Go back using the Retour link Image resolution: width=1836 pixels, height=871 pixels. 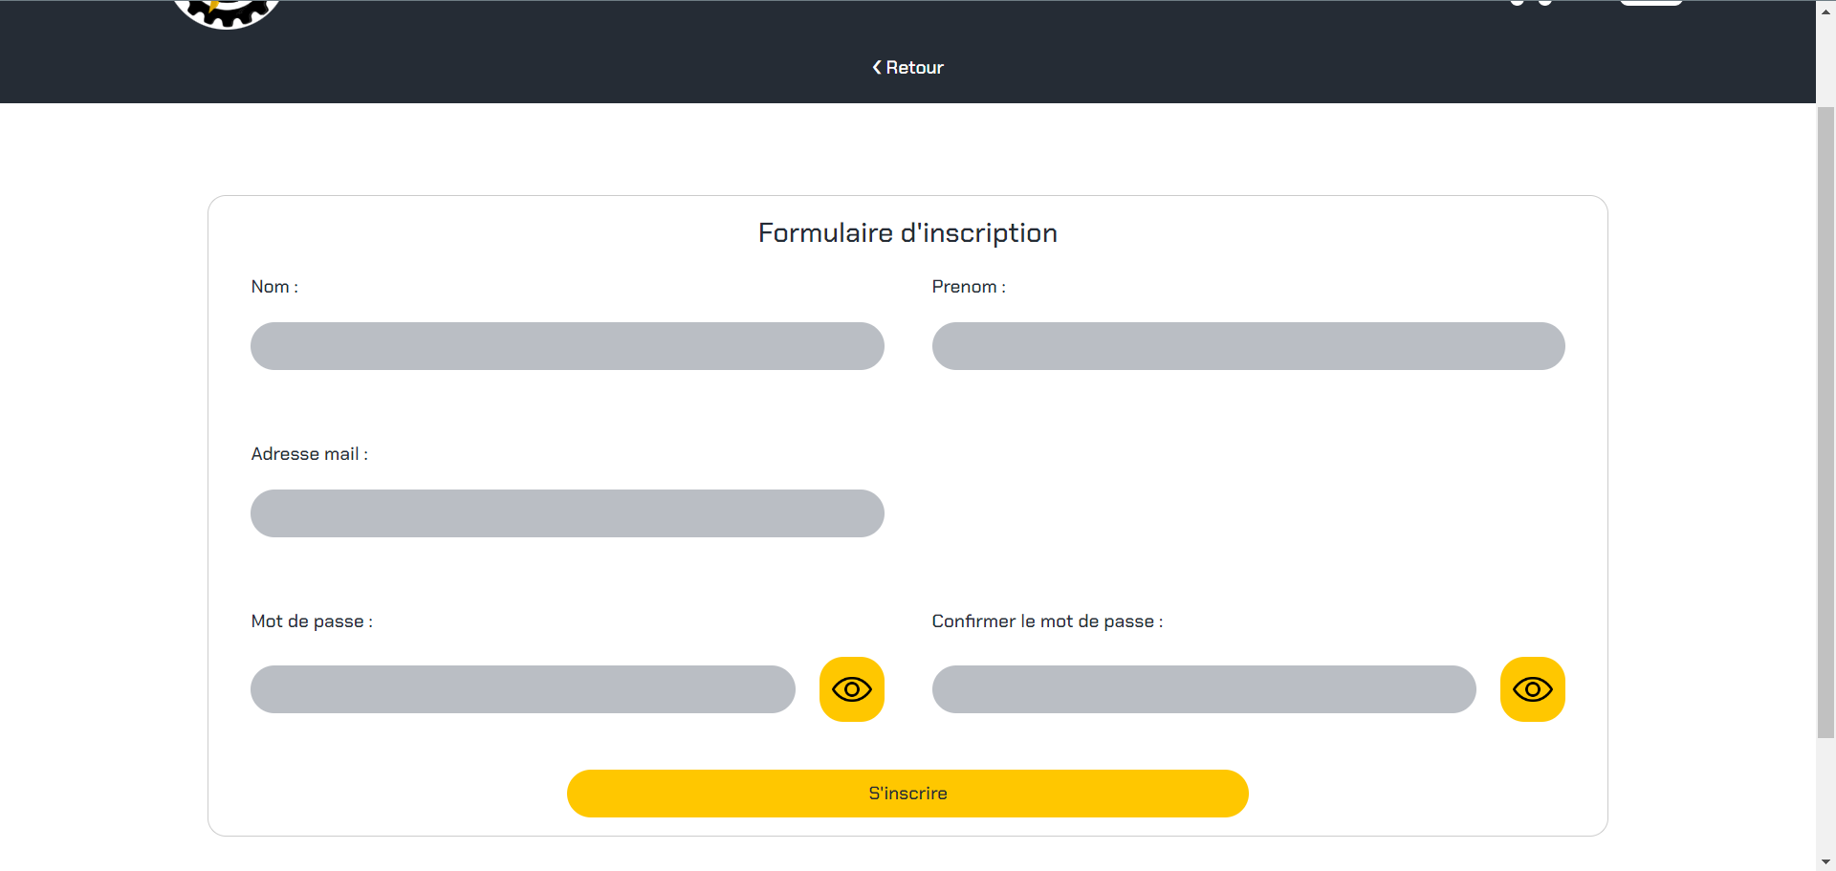pyautogui.click(x=907, y=68)
